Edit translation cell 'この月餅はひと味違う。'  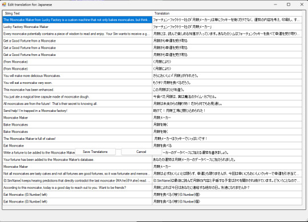click(227, 90)
